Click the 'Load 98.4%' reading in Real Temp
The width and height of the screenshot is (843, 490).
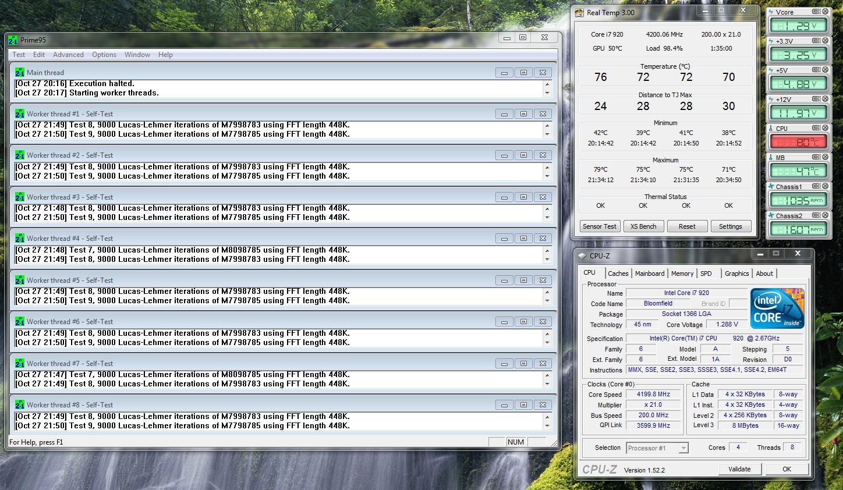pos(664,48)
